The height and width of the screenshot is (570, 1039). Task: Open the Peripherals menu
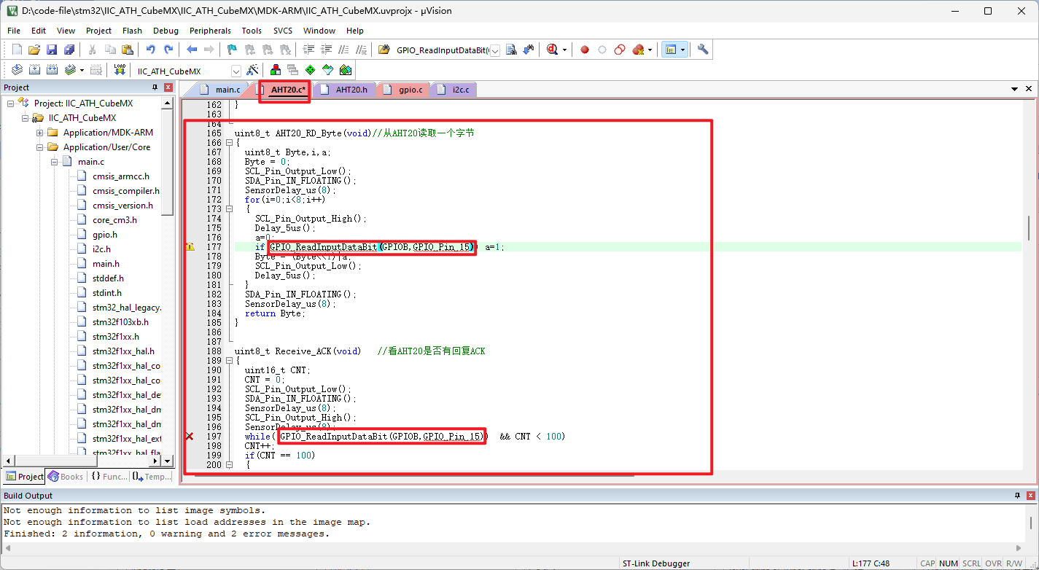click(x=210, y=31)
